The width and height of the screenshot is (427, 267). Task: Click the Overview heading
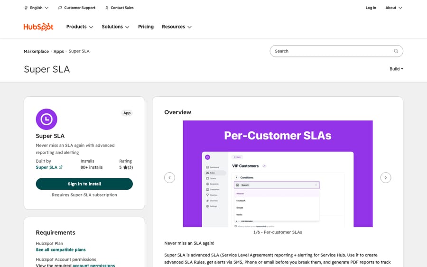pos(177,112)
